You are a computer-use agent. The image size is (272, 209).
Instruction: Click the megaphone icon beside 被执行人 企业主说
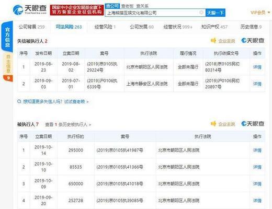pos(213,124)
